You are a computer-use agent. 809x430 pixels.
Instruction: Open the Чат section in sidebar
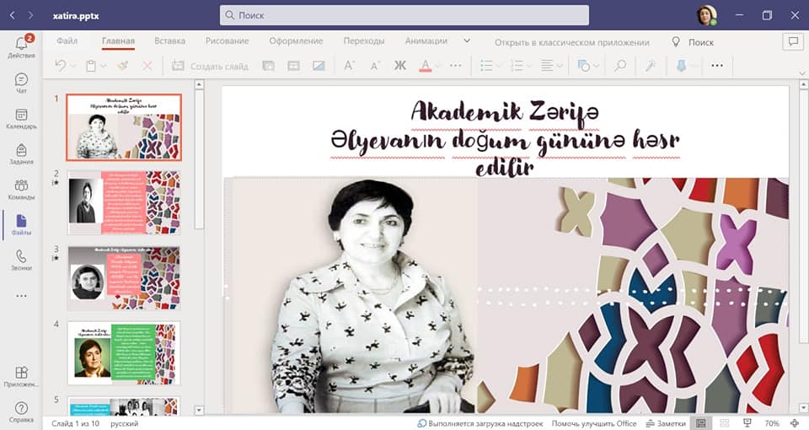tap(21, 83)
